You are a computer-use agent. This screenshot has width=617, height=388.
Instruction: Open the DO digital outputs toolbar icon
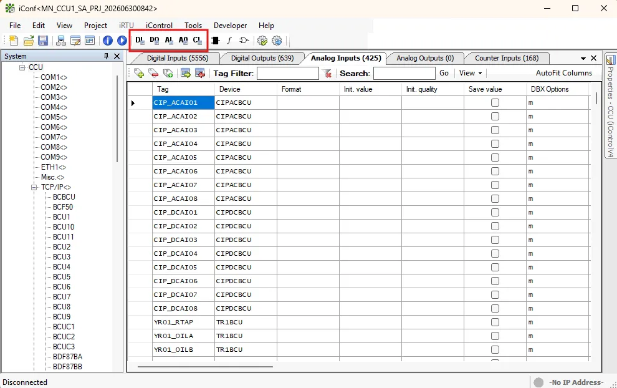155,40
